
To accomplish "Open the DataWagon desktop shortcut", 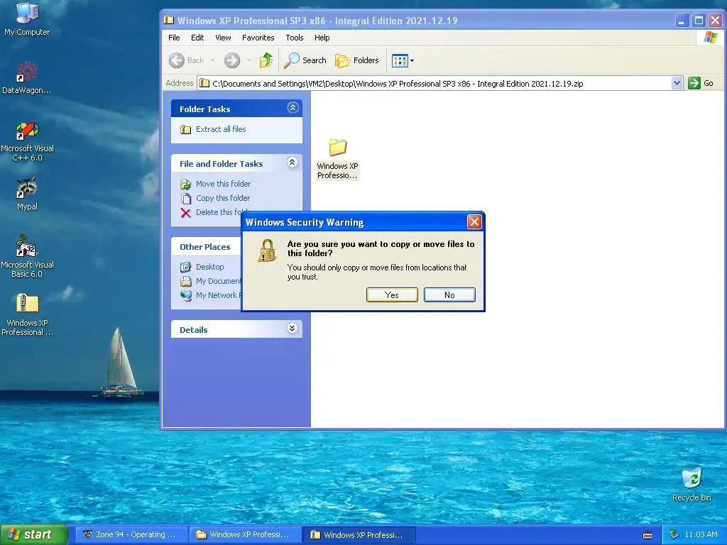I will (26, 78).
